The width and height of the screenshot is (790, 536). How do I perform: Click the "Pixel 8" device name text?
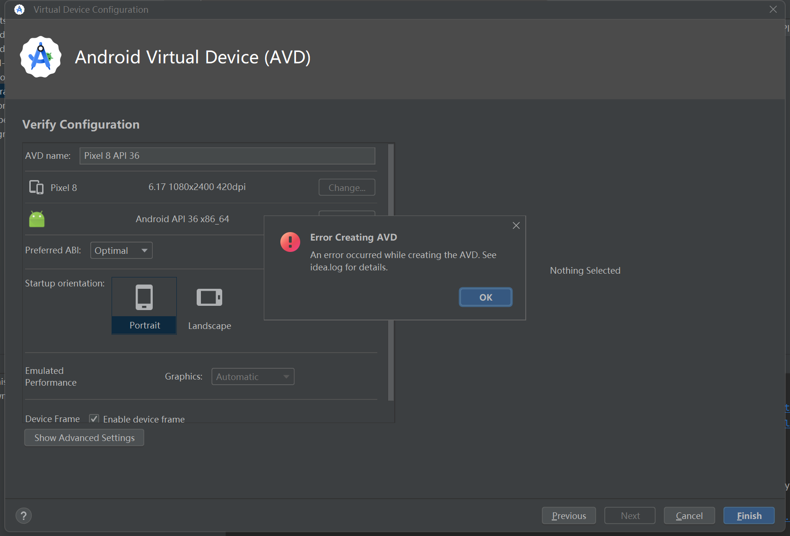pyautogui.click(x=64, y=188)
